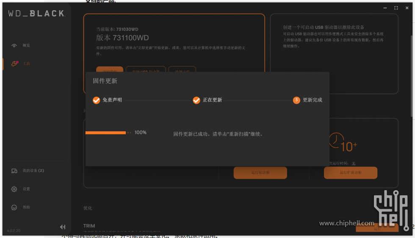
Task: Click the 创建一个可启动 USB 驱动器 heading
Action: click(x=324, y=27)
